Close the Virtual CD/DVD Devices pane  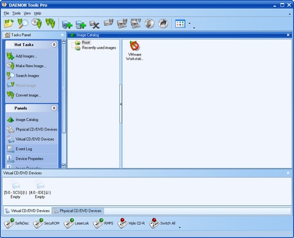click(288, 173)
